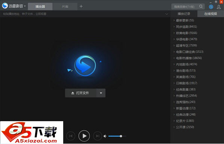
Task: Start playback with the play button
Action: pyautogui.click(x=84, y=136)
